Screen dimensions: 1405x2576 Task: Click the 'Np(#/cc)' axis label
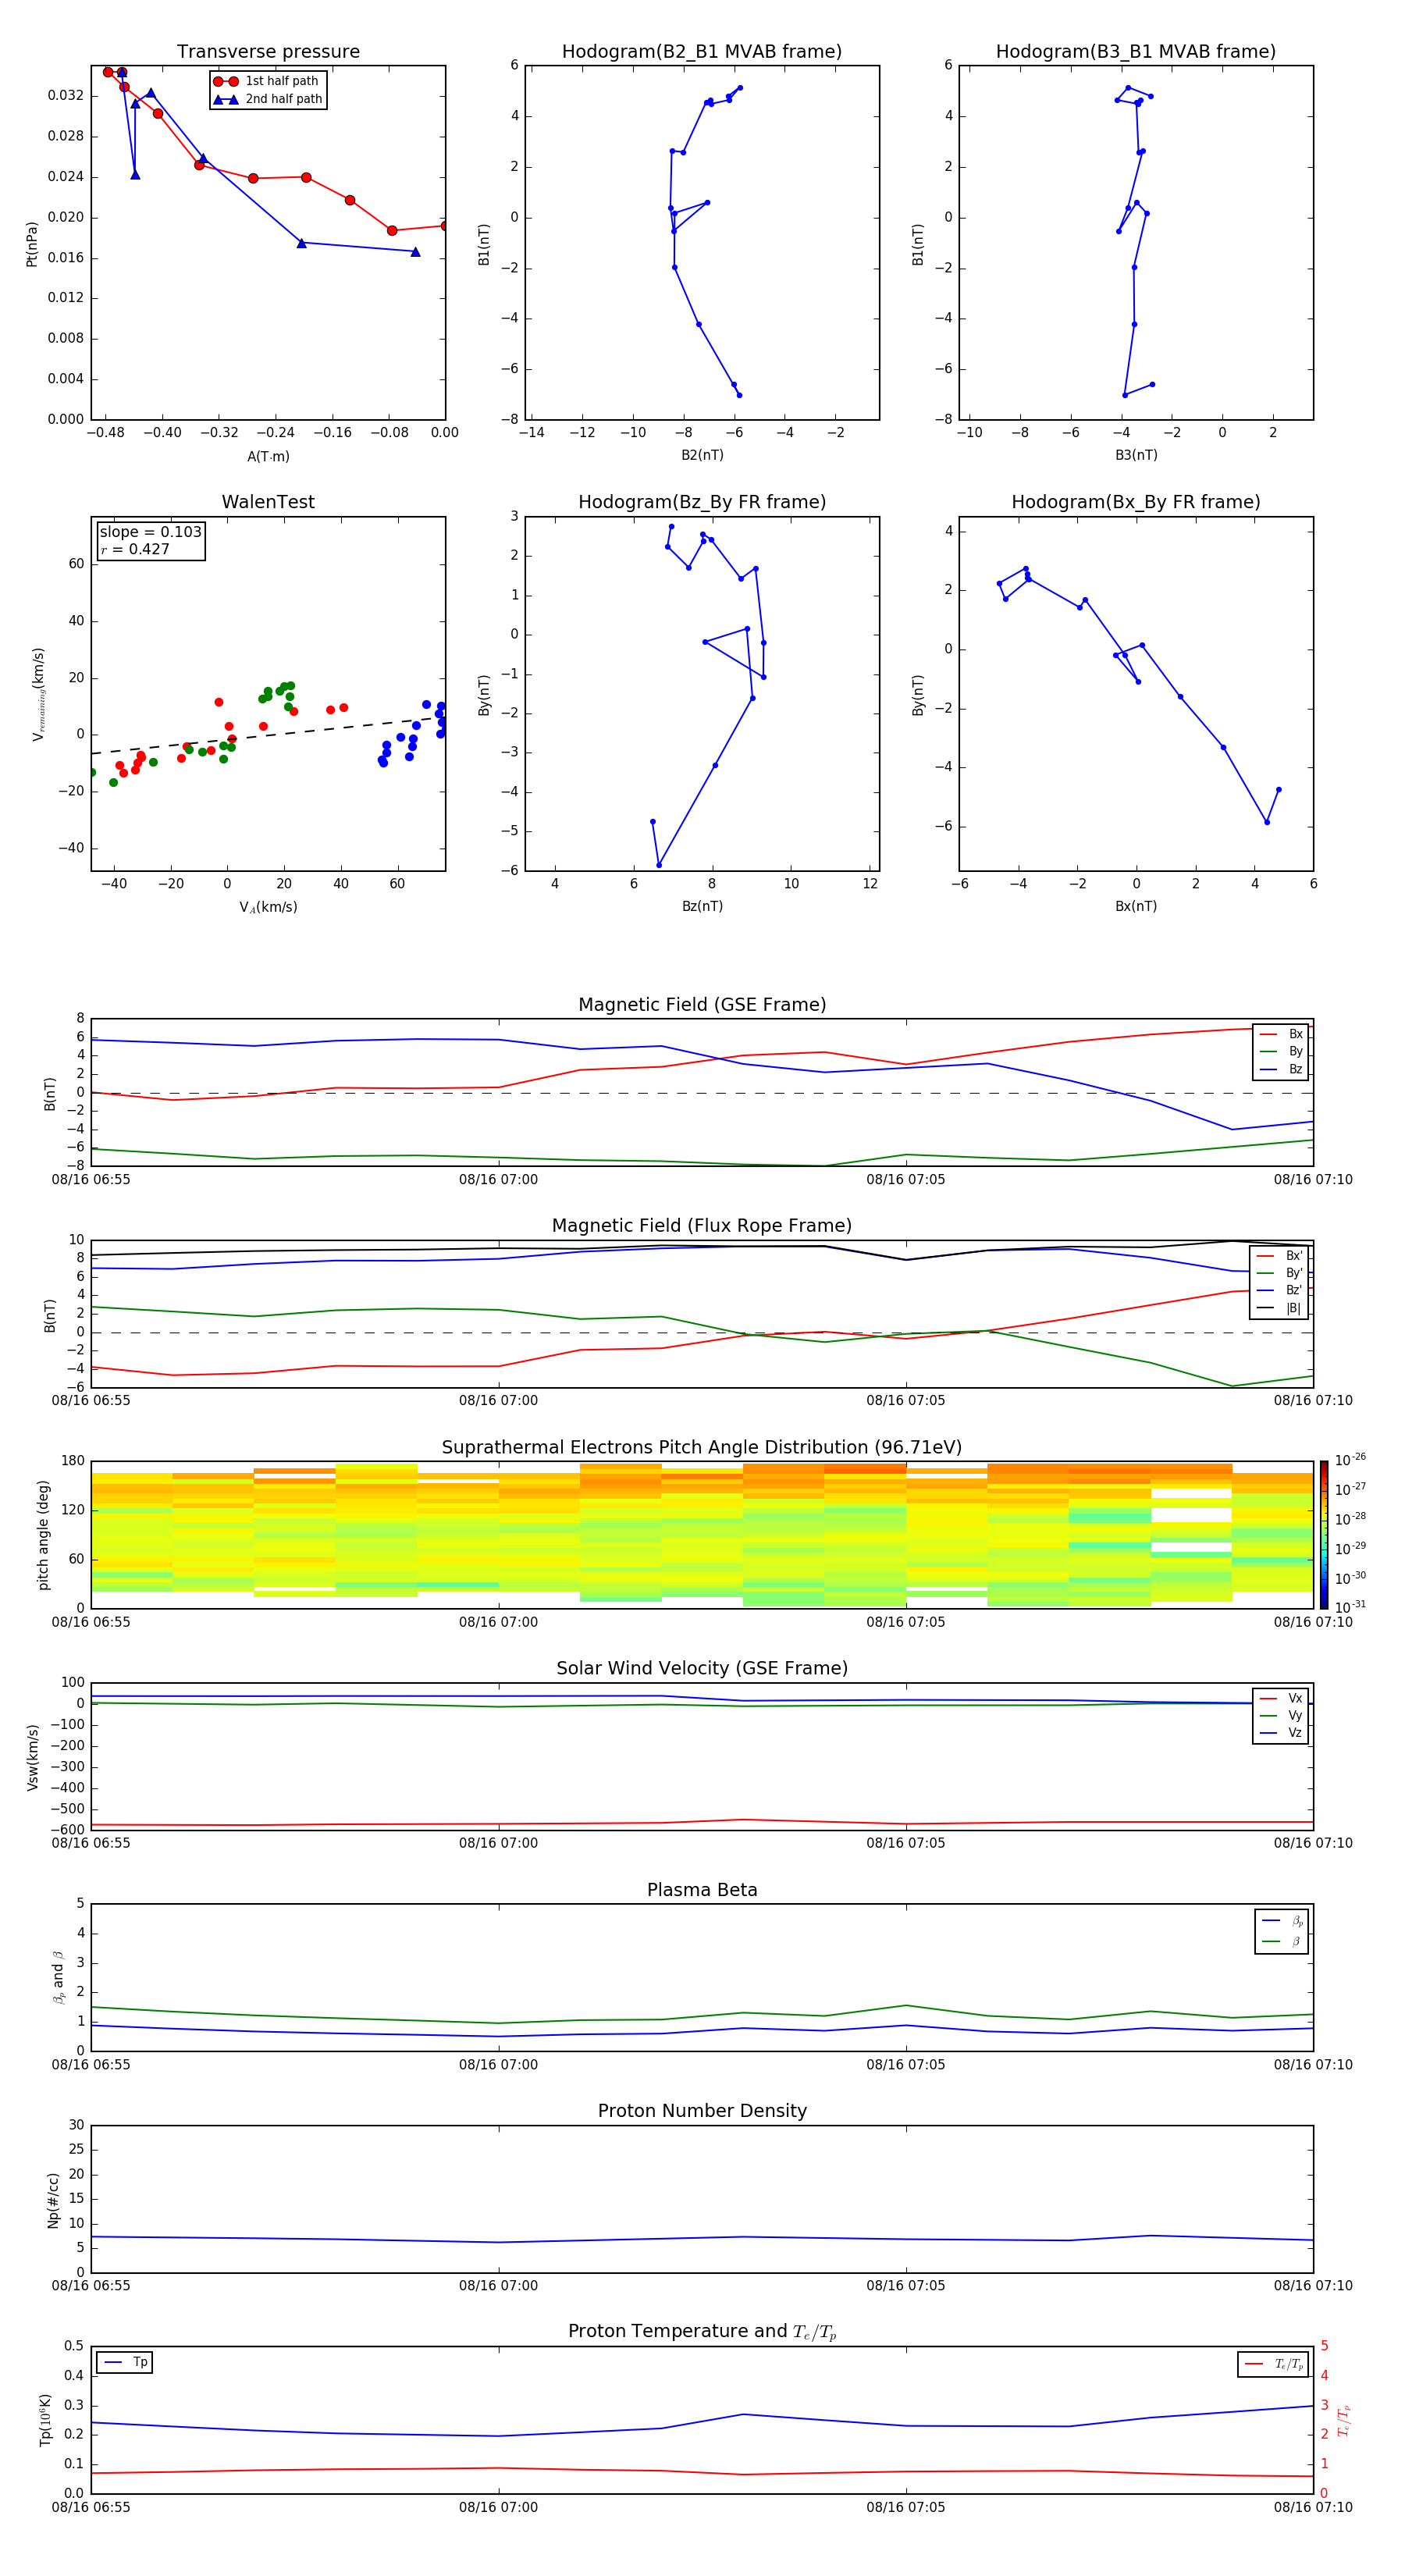click(53, 2200)
